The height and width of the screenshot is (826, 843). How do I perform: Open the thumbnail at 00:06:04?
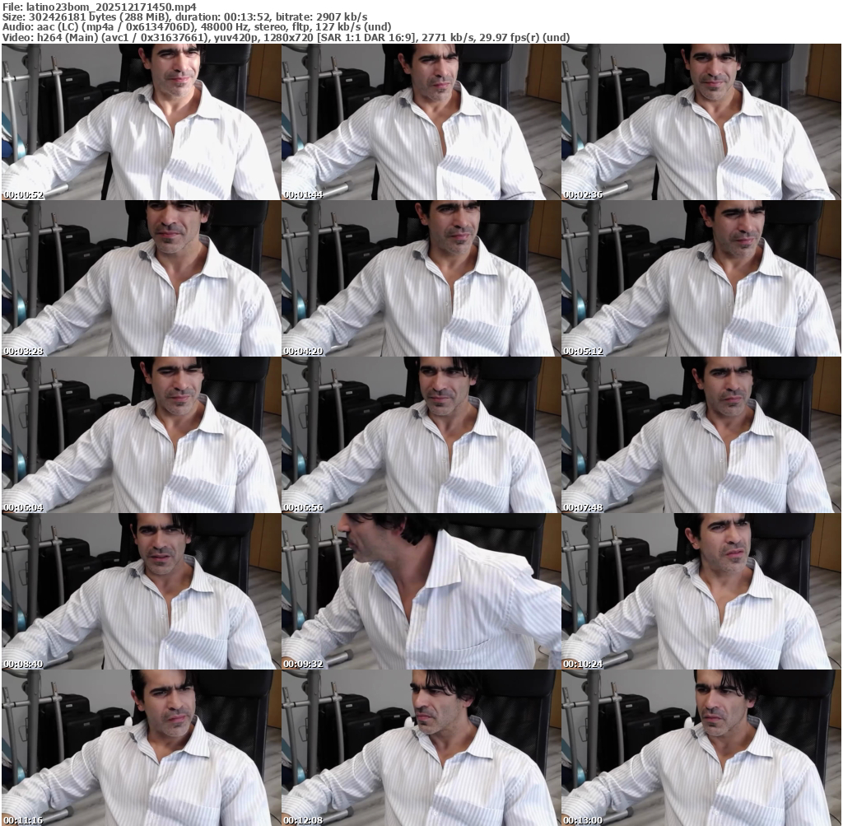[x=141, y=435]
